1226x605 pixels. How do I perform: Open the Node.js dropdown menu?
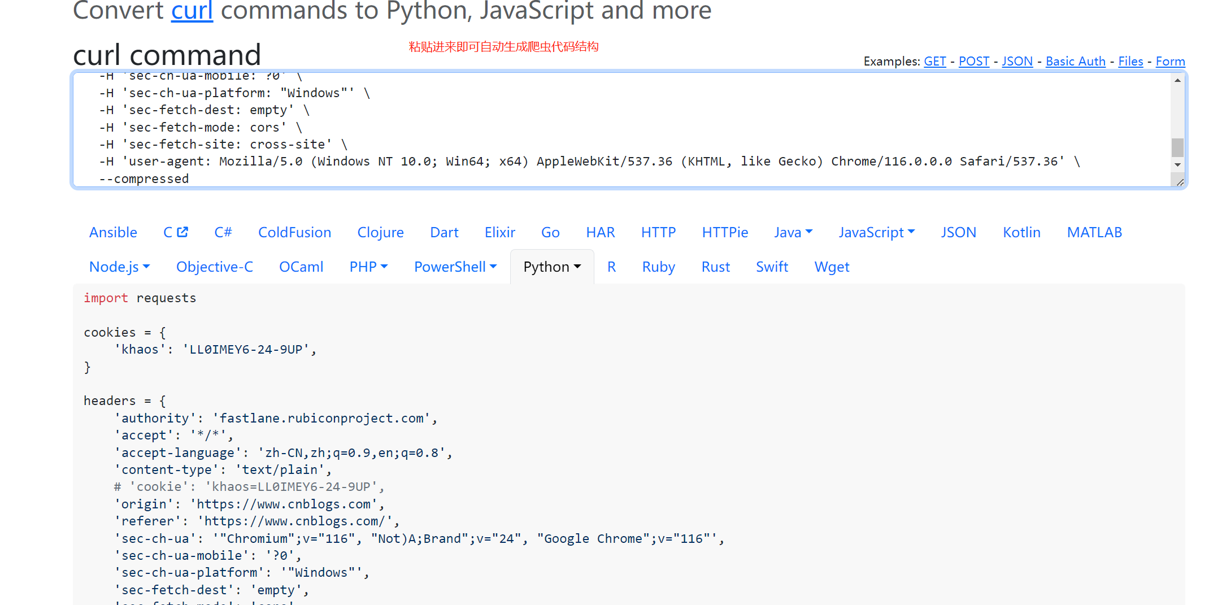(x=119, y=267)
